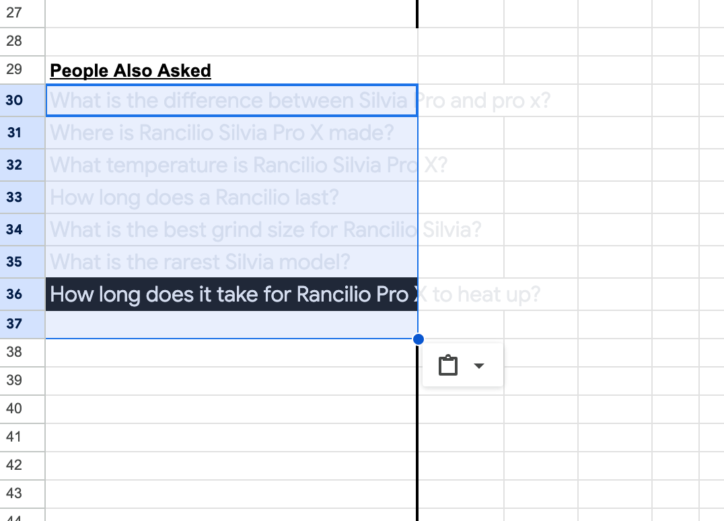The image size is (724, 521).
Task: Click the best grind size question cell
Action: pos(231,230)
